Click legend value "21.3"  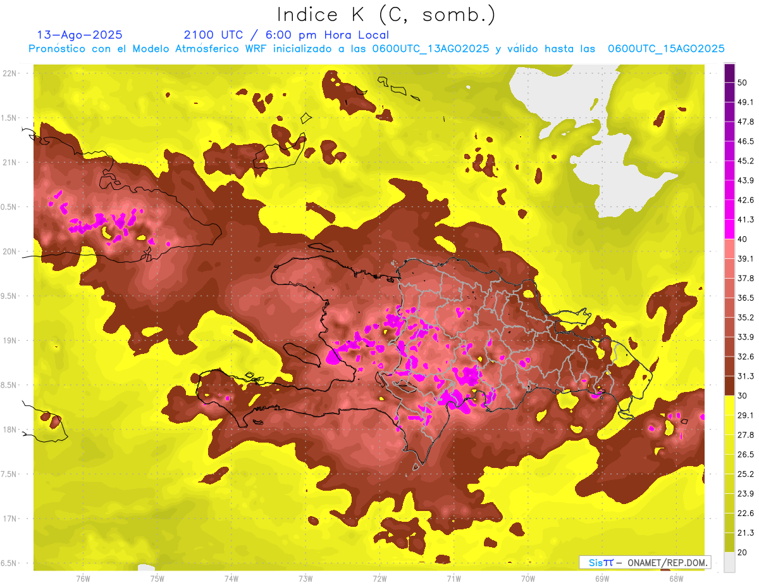[x=746, y=533]
